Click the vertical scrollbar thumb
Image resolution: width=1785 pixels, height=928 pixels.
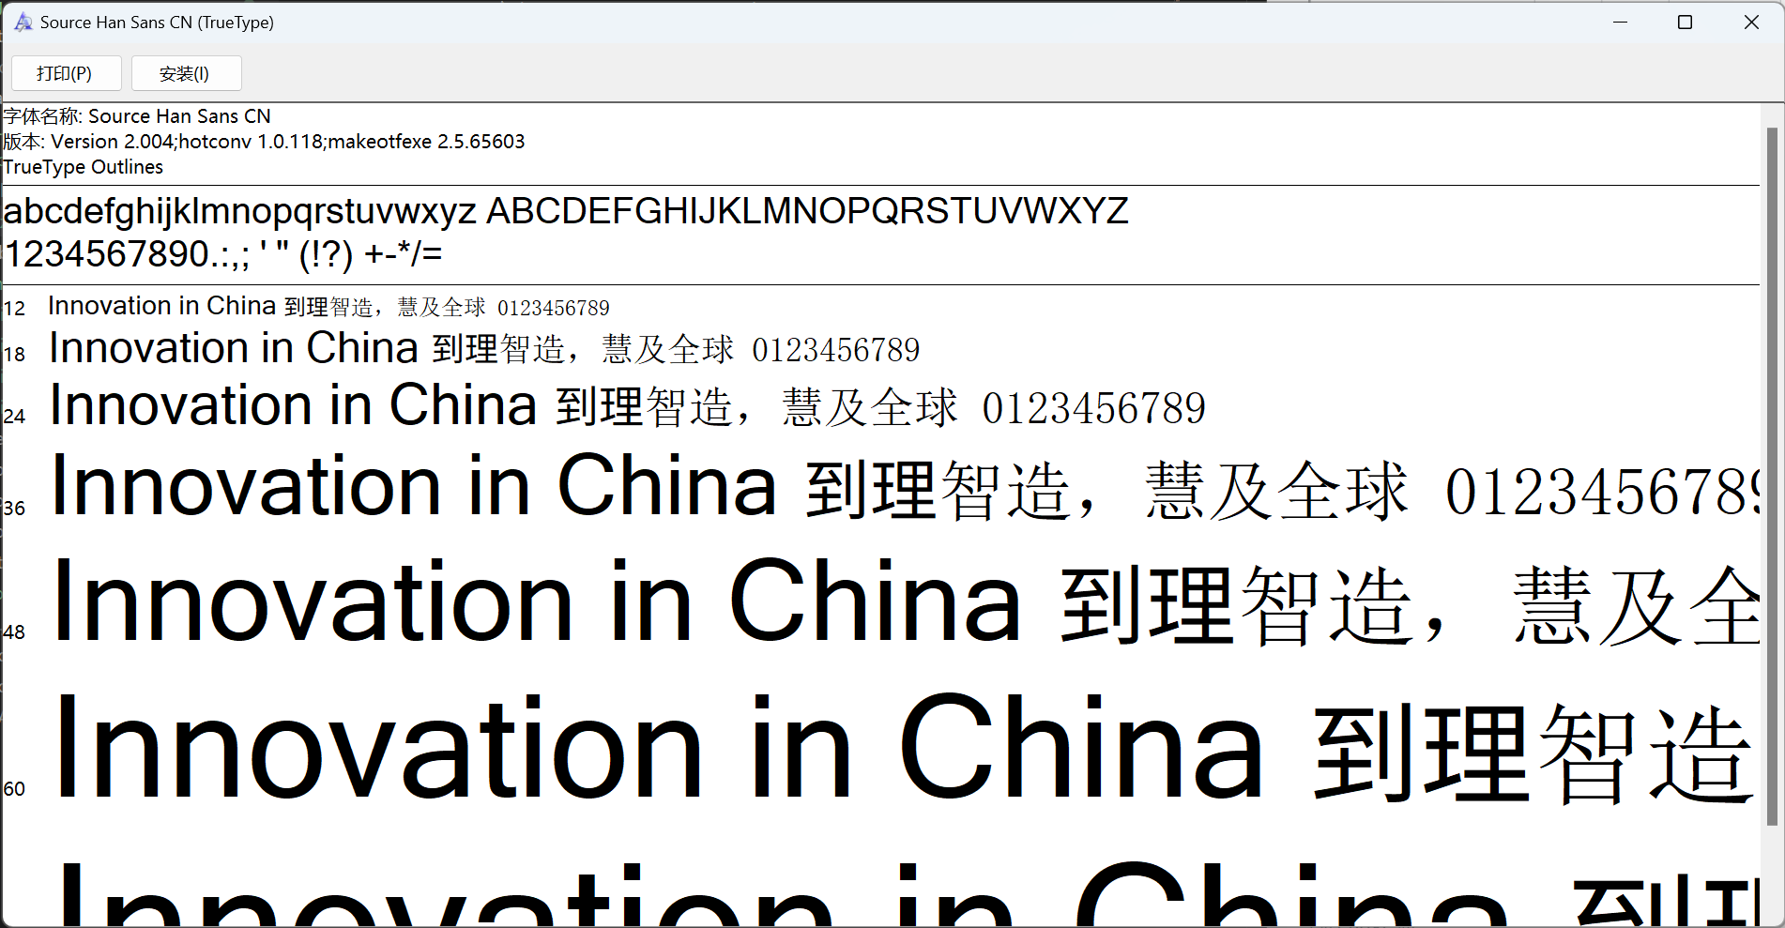click(x=1772, y=476)
